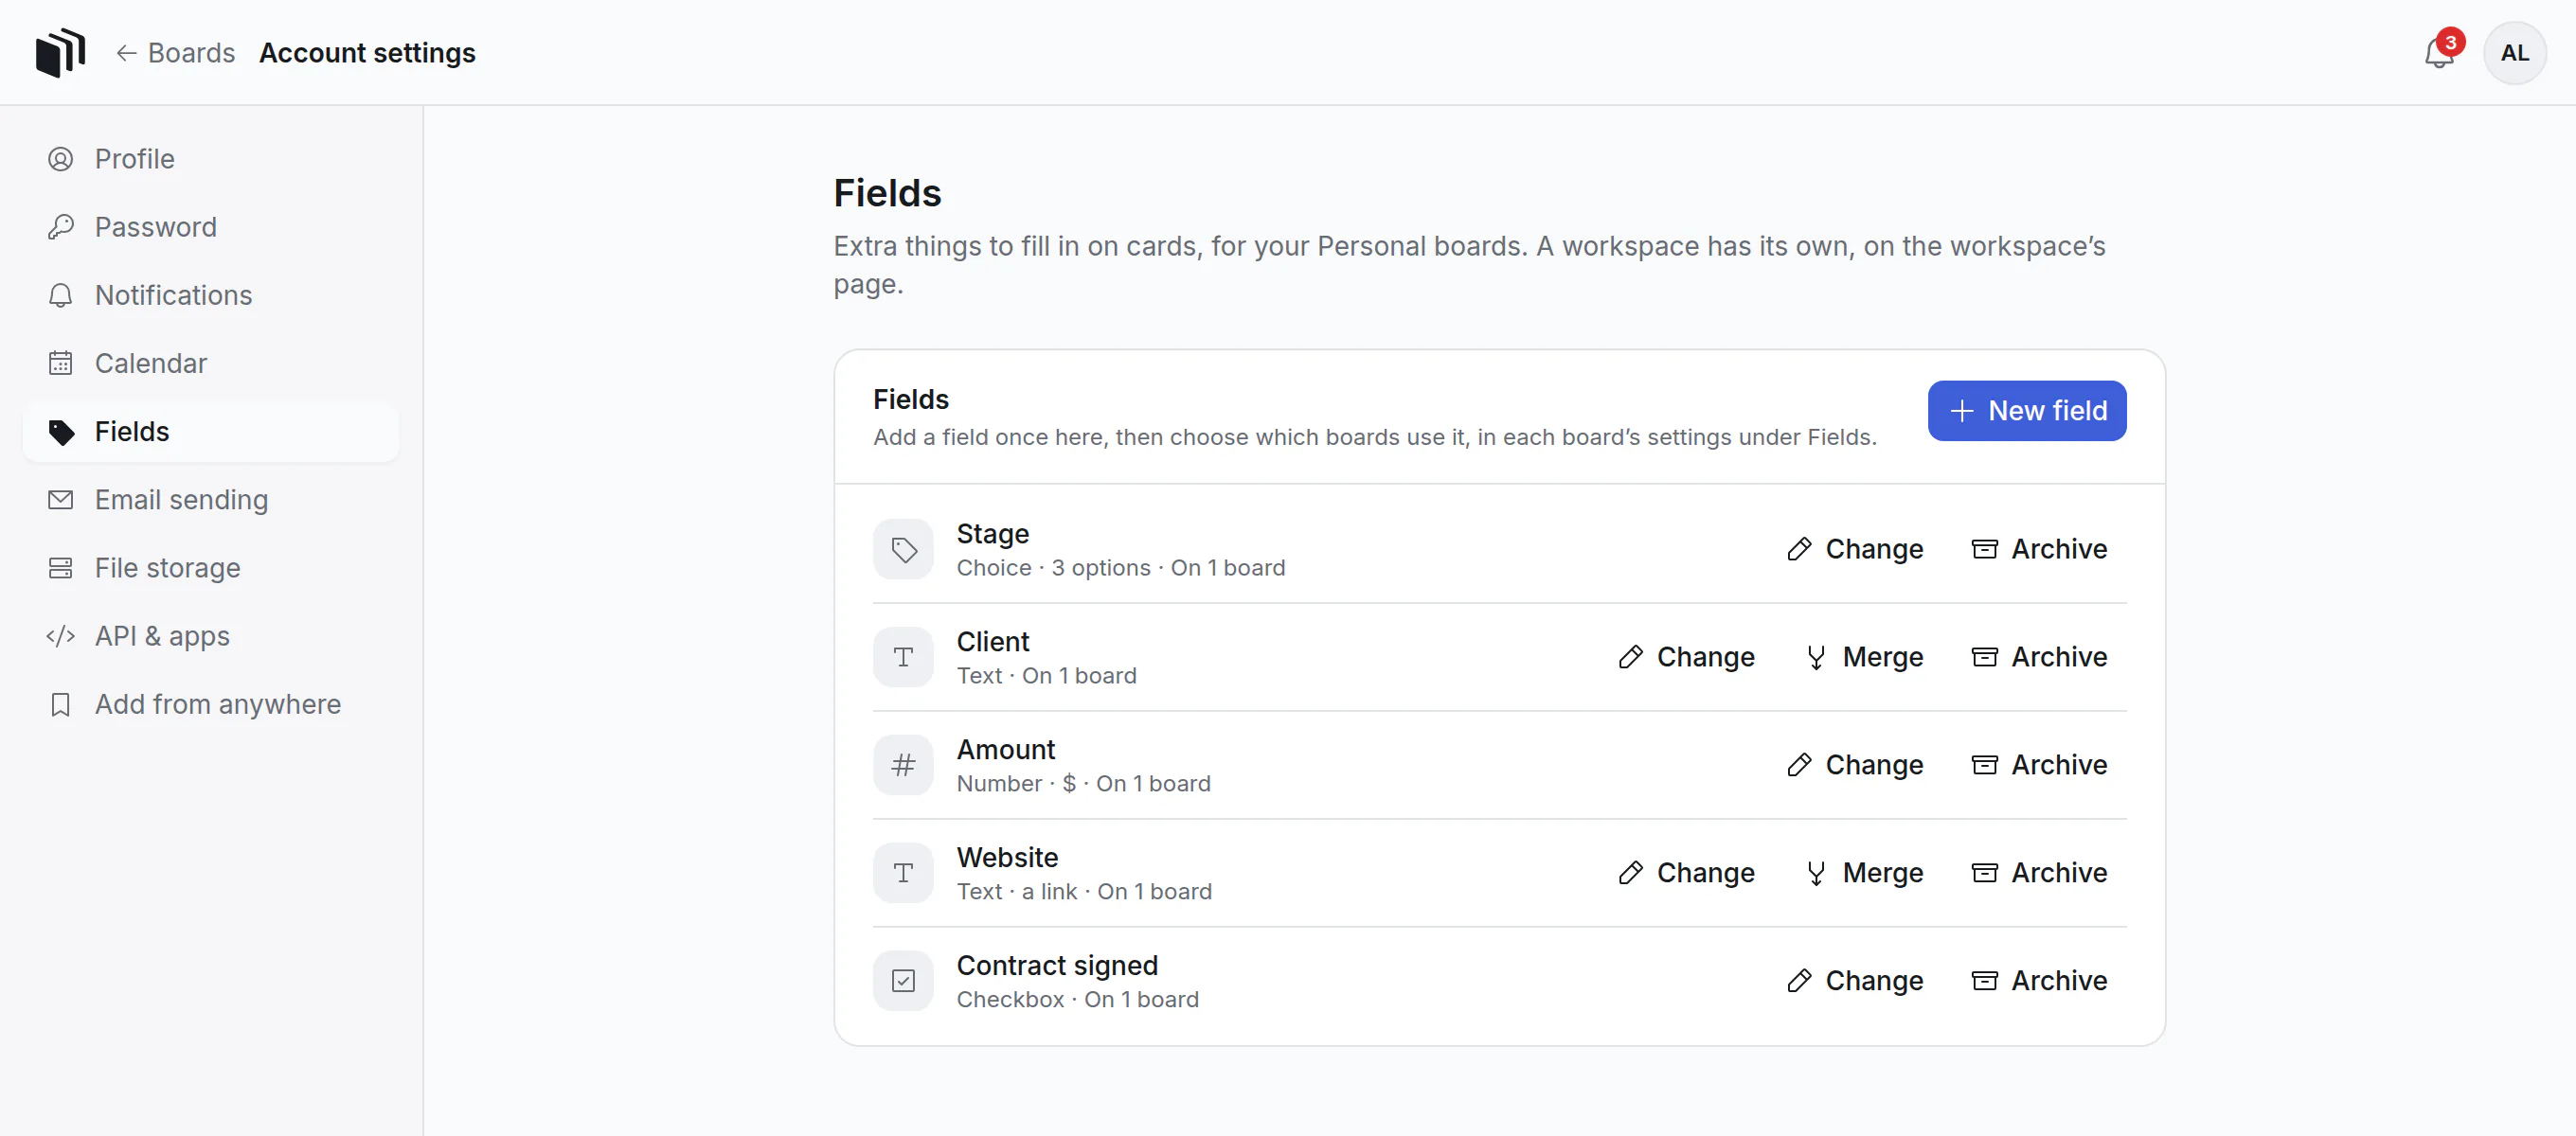Change the Client field
This screenshot has height=1136, width=2576.
[1686, 657]
